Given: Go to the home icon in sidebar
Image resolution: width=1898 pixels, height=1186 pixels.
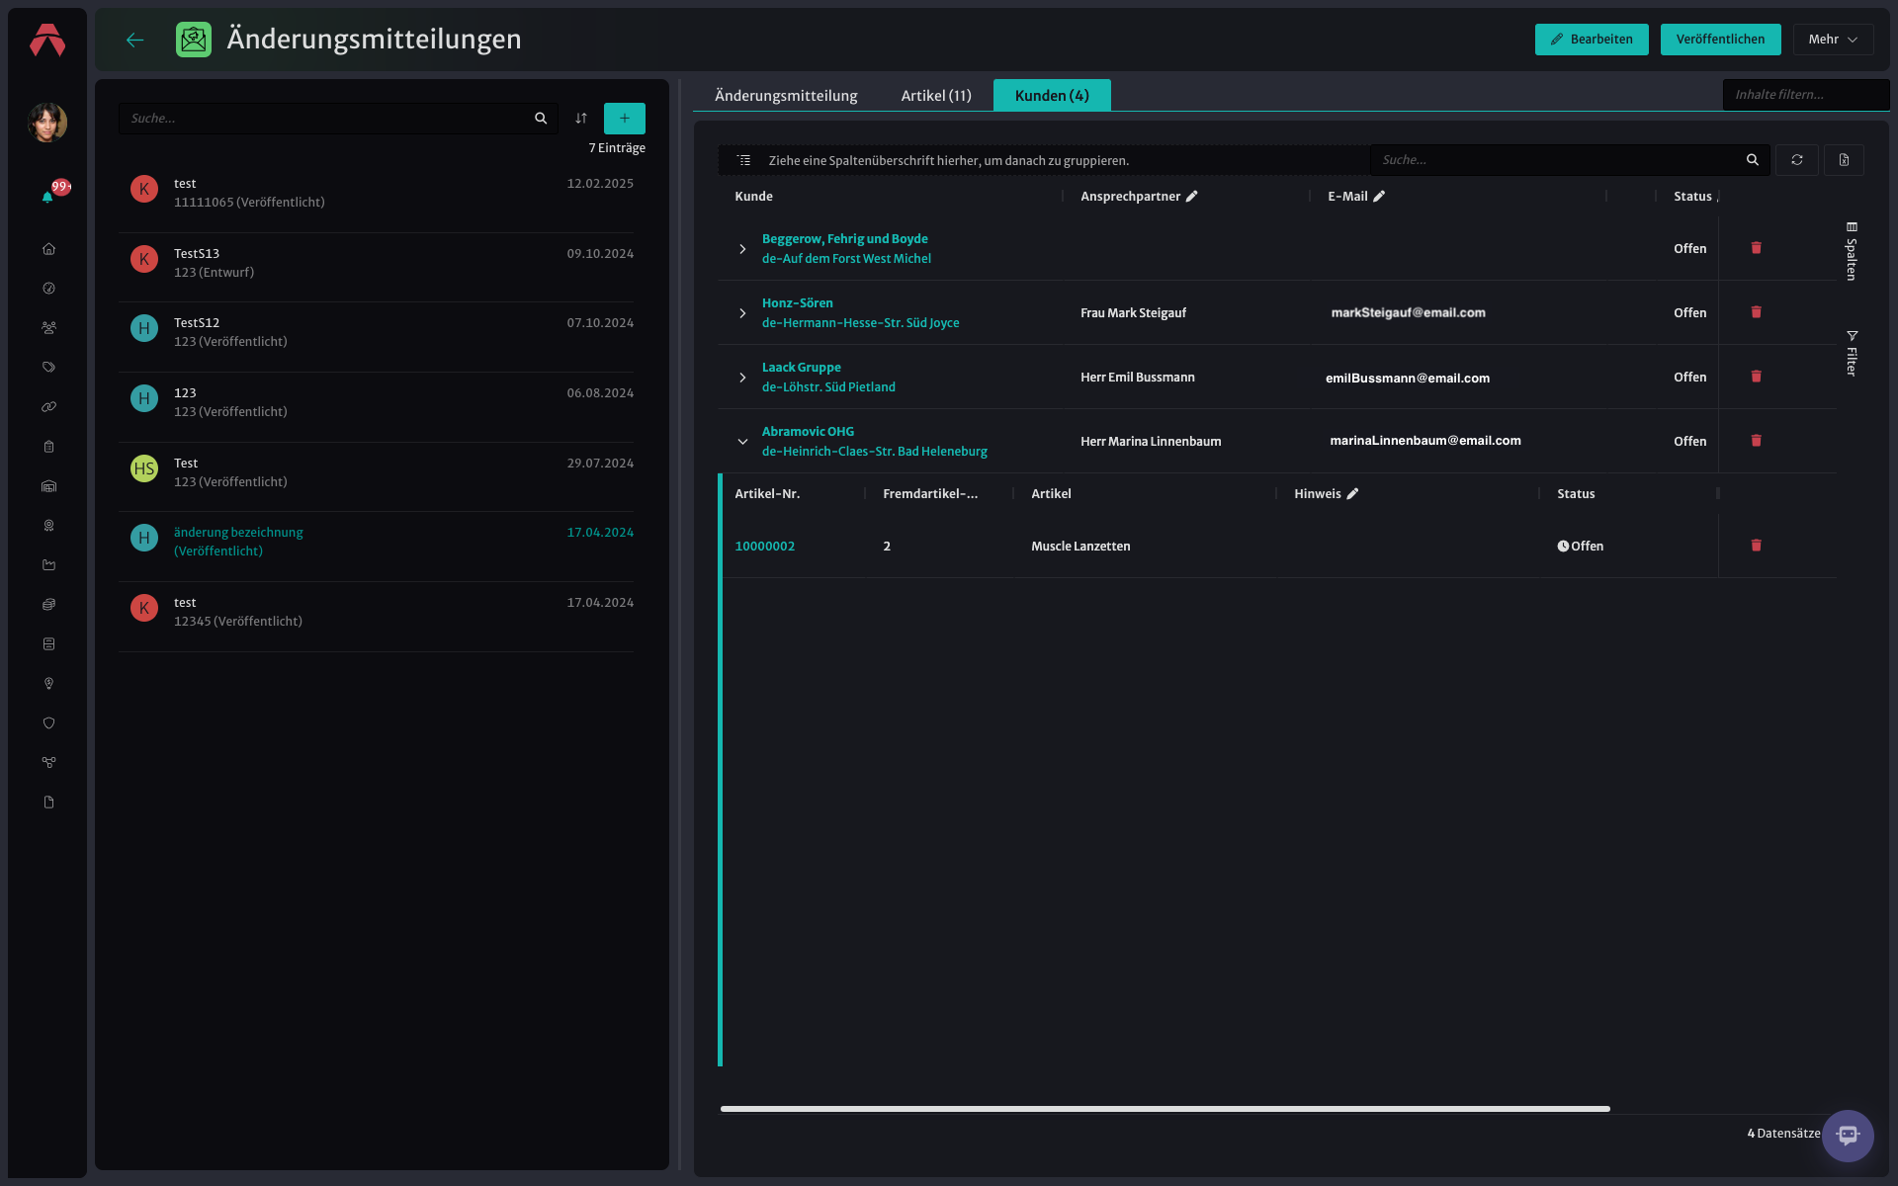Looking at the screenshot, I should click(48, 249).
